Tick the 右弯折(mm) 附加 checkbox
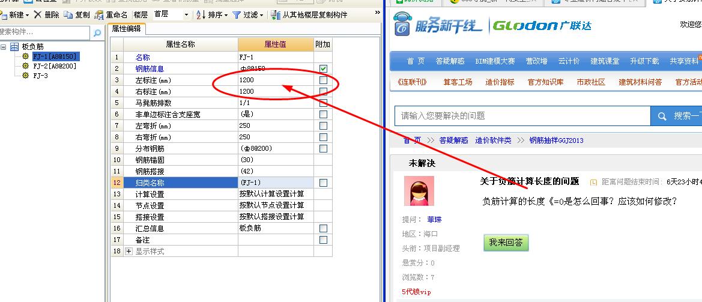This screenshot has height=302, width=702. [x=323, y=137]
